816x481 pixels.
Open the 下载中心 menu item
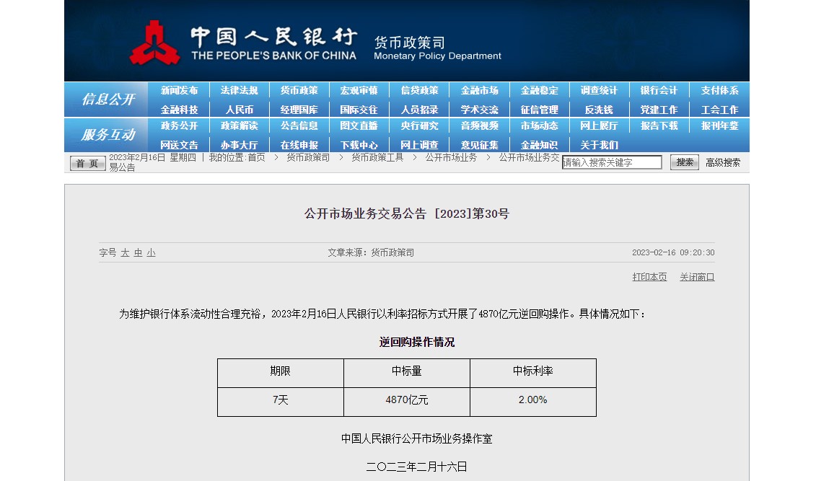coord(359,145)
